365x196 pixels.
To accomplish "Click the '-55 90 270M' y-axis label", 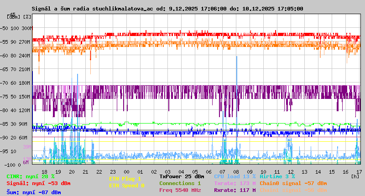I will 16,42.
